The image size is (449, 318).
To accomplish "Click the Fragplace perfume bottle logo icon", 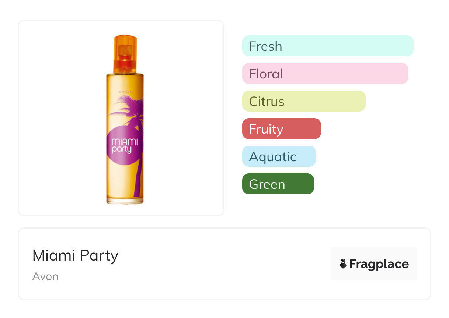I will (343, 264).
